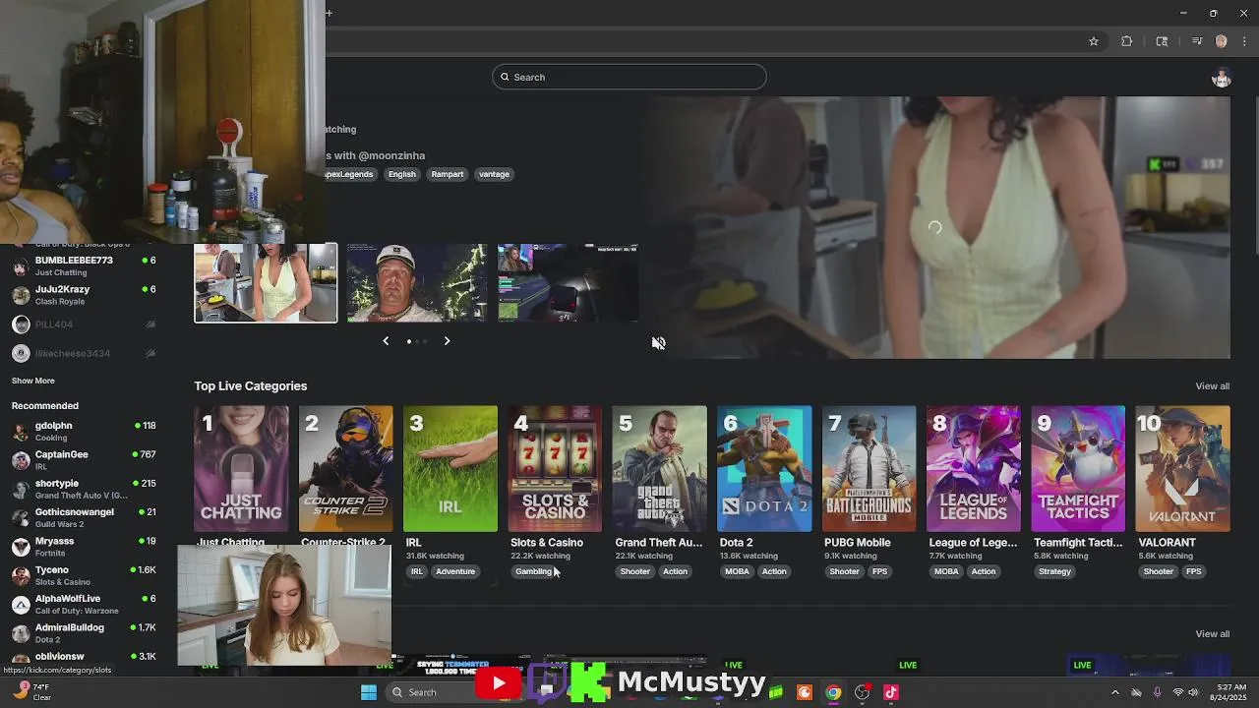The width and height of the screenshot is (1259, 708).
Task: Open View all for Top Live Categories
Action: click(1212, 386)
